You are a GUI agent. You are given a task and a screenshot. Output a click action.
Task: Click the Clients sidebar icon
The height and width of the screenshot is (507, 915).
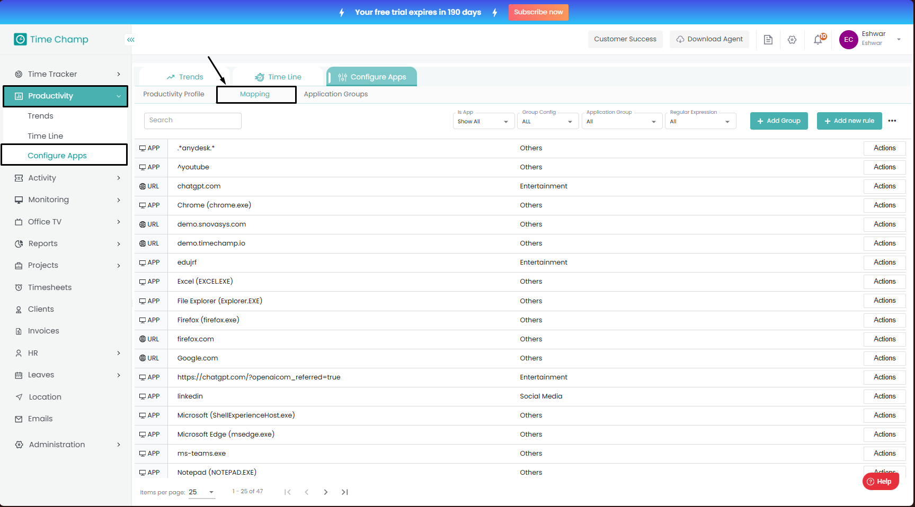click(19, 309)
